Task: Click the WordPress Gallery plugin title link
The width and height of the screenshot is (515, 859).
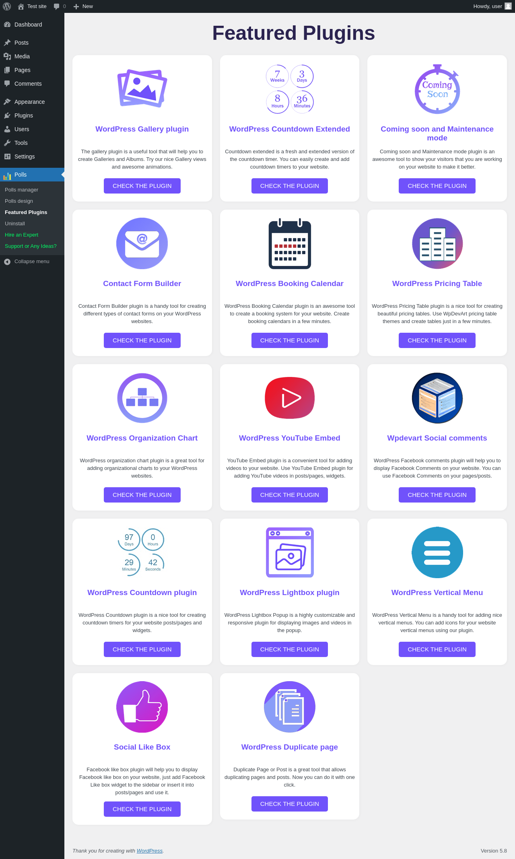Action: (142, 129)
